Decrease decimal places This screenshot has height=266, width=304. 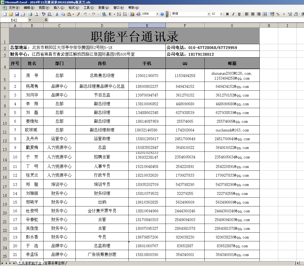pyautogui.click(x=296, y=14)
